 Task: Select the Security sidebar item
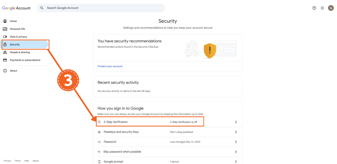pos(15,45)
